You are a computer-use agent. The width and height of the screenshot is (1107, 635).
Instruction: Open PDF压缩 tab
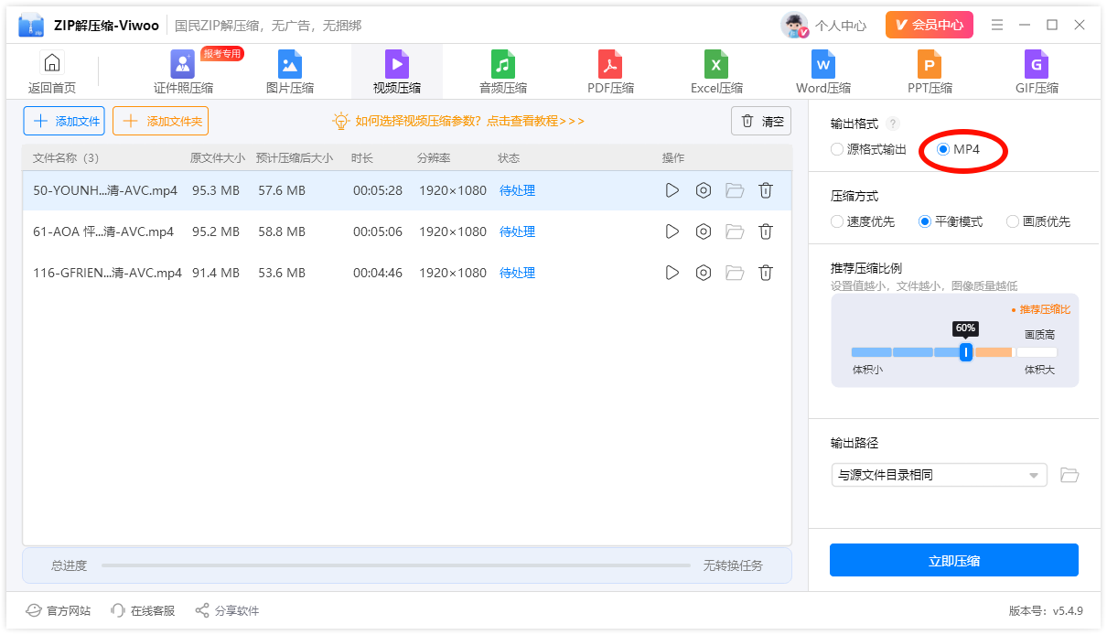(x=610, y=72)
